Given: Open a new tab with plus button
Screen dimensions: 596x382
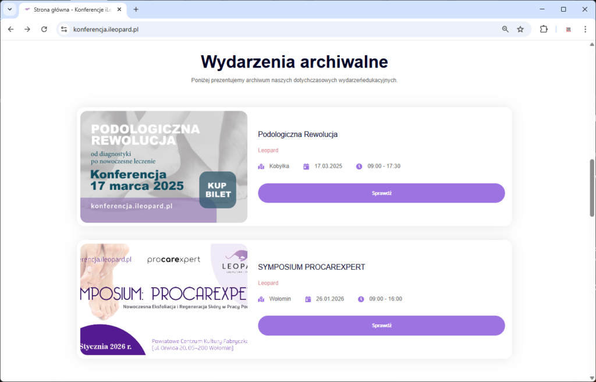Looking at the screenshot, I should (136, 9).
